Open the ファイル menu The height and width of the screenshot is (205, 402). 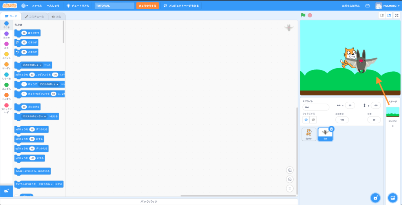tap(37, 6)
